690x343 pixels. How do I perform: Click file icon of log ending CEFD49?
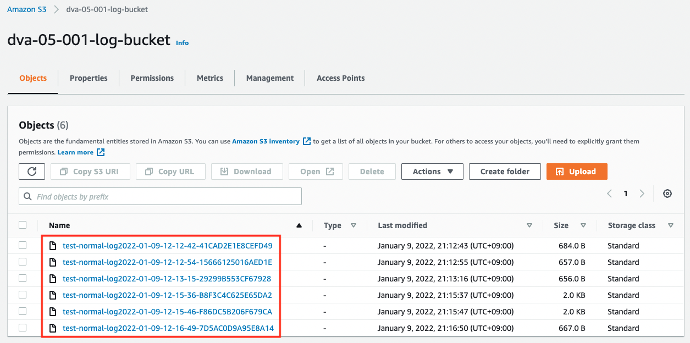pos(53,246)
